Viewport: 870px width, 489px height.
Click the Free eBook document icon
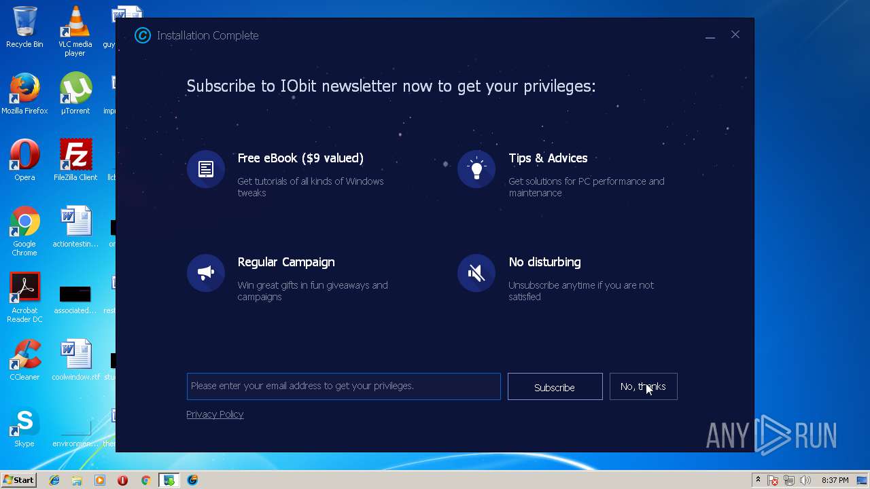pos(206,169)
